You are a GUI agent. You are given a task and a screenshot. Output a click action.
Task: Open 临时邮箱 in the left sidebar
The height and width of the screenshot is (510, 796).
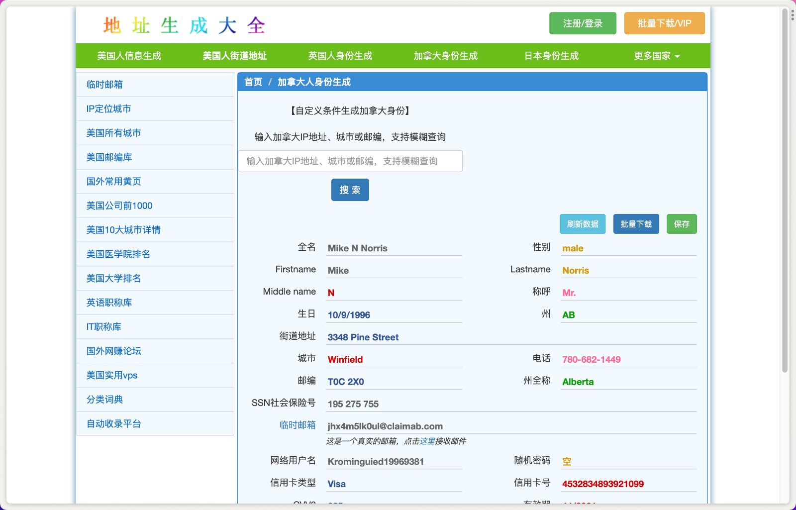coord(104,85)
